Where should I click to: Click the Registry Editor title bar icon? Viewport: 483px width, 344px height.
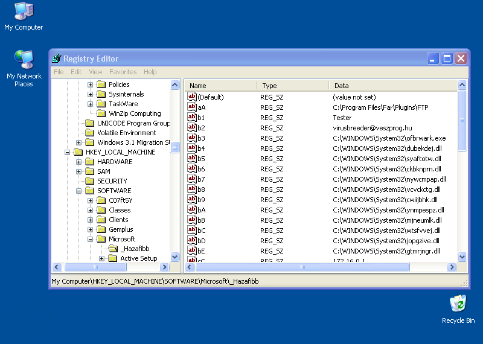click(x=57, y=58)
